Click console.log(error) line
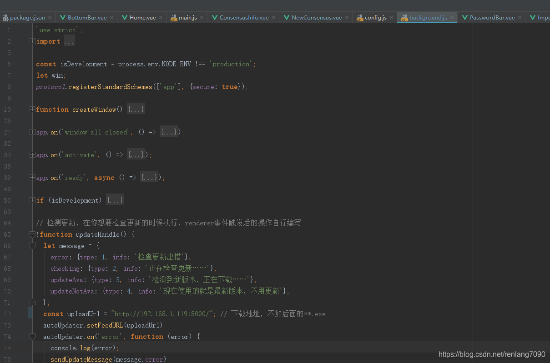 click(x=85, y=348)
